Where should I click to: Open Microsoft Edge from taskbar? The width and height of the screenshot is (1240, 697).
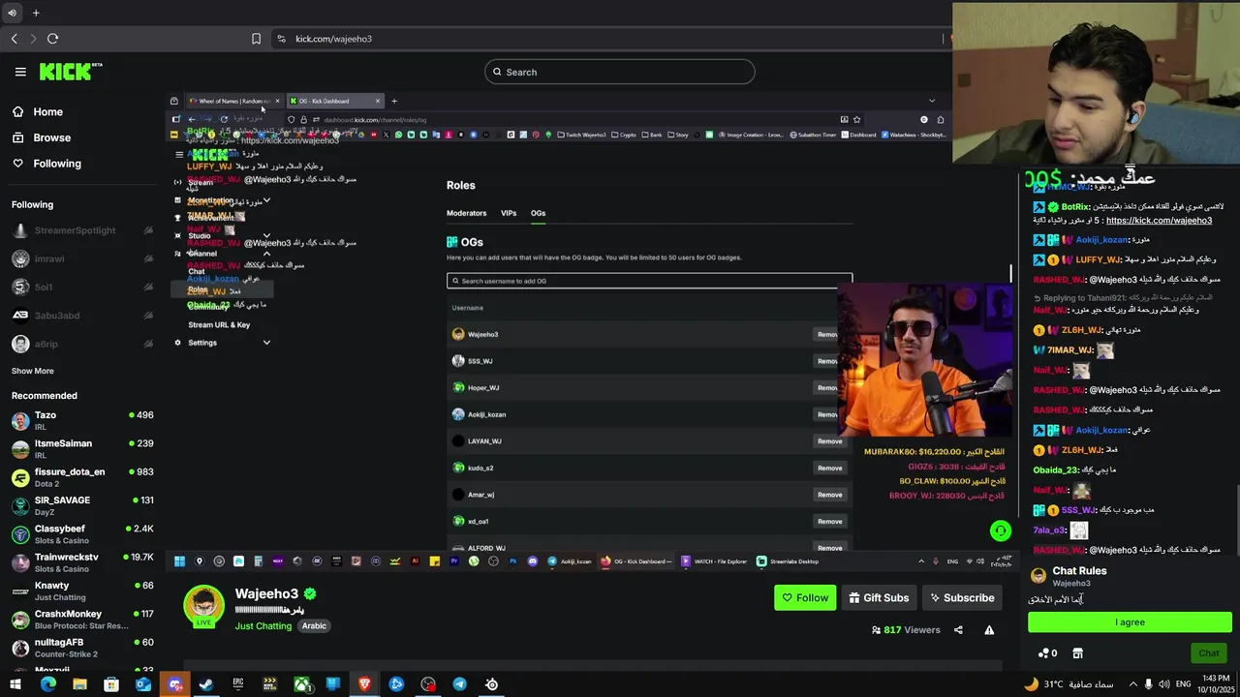[48, 684]
